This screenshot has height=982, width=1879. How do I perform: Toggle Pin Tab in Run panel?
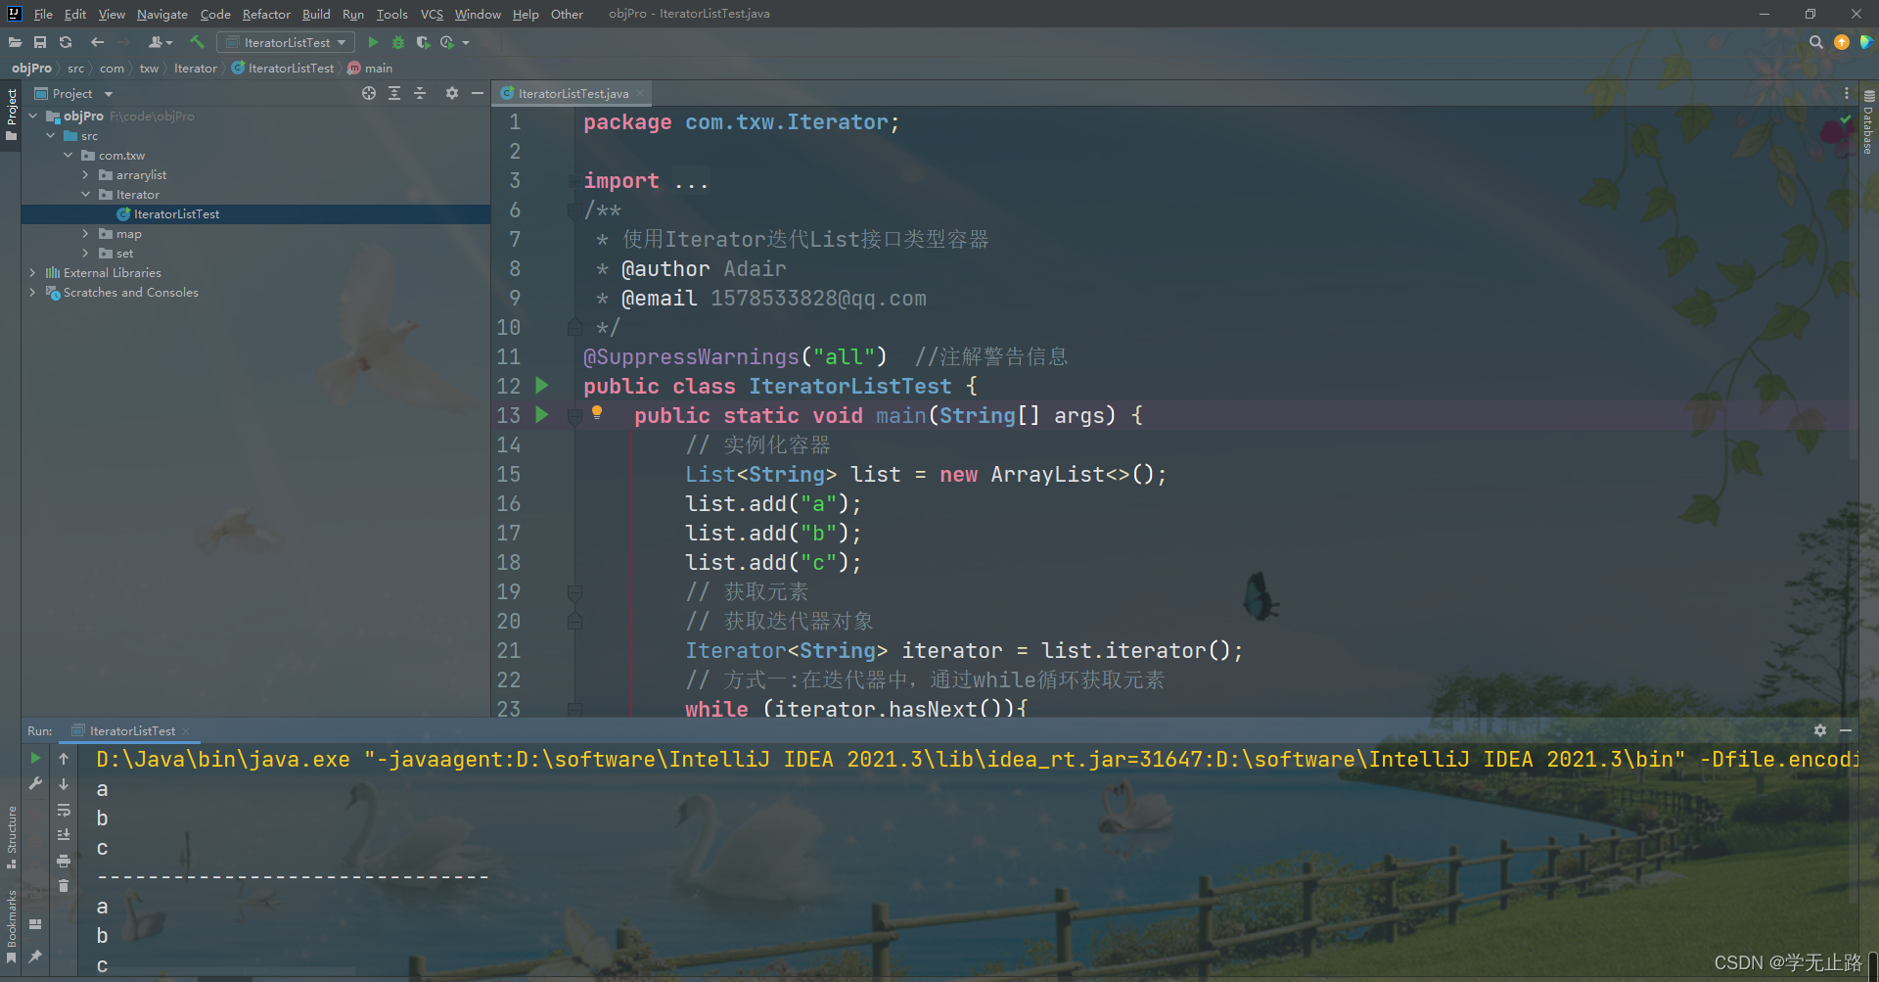(x=35, y=956)
